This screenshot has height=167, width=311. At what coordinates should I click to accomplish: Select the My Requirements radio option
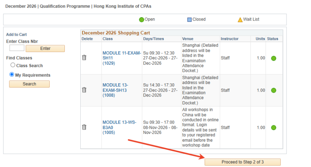[12, 75]
